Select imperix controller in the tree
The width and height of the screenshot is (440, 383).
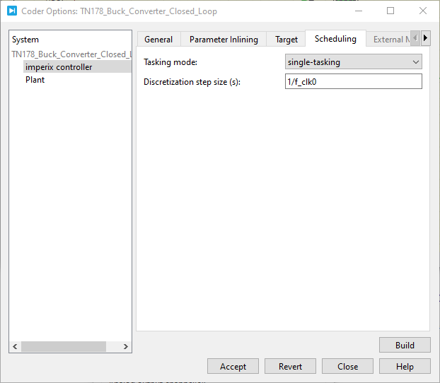pos(59,67)
